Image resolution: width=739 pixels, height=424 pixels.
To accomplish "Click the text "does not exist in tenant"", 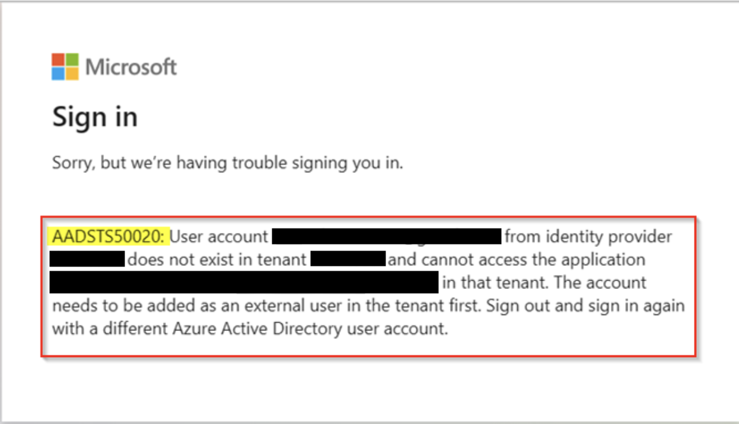I will coord(217,259).
